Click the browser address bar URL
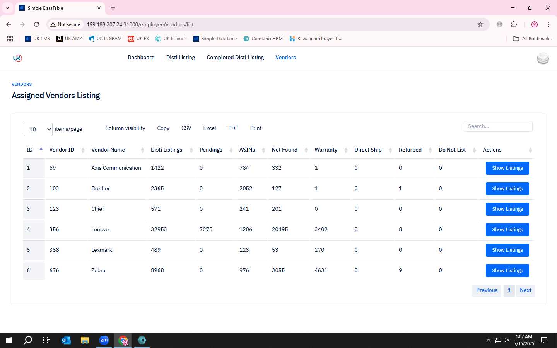The image size is (557, 348). [140, 24]
